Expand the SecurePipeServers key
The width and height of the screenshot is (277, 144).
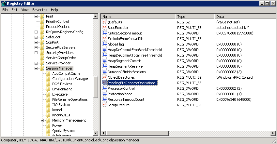click(x=36, y=47)
